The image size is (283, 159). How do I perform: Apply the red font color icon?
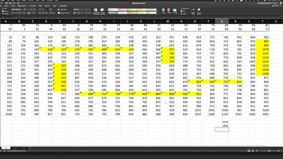coord(34,13)
